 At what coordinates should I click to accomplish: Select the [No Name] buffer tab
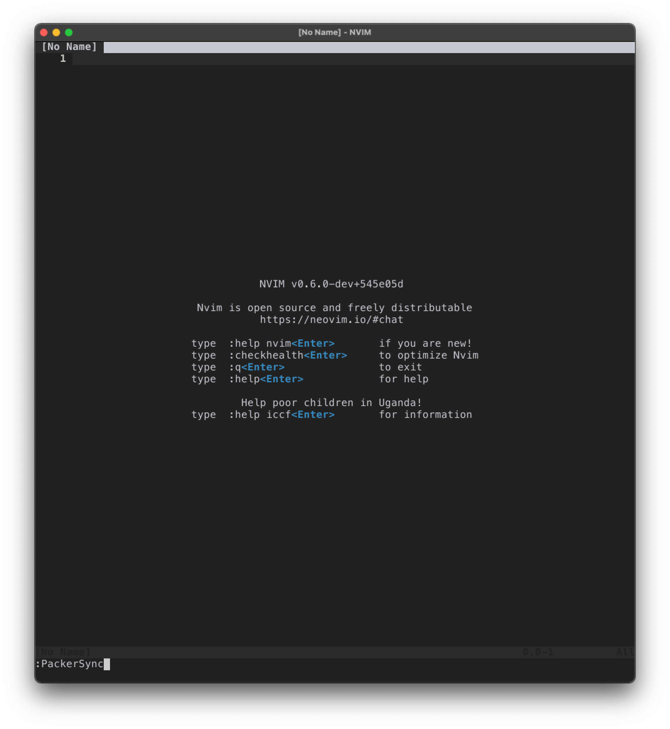coord(69,46)
